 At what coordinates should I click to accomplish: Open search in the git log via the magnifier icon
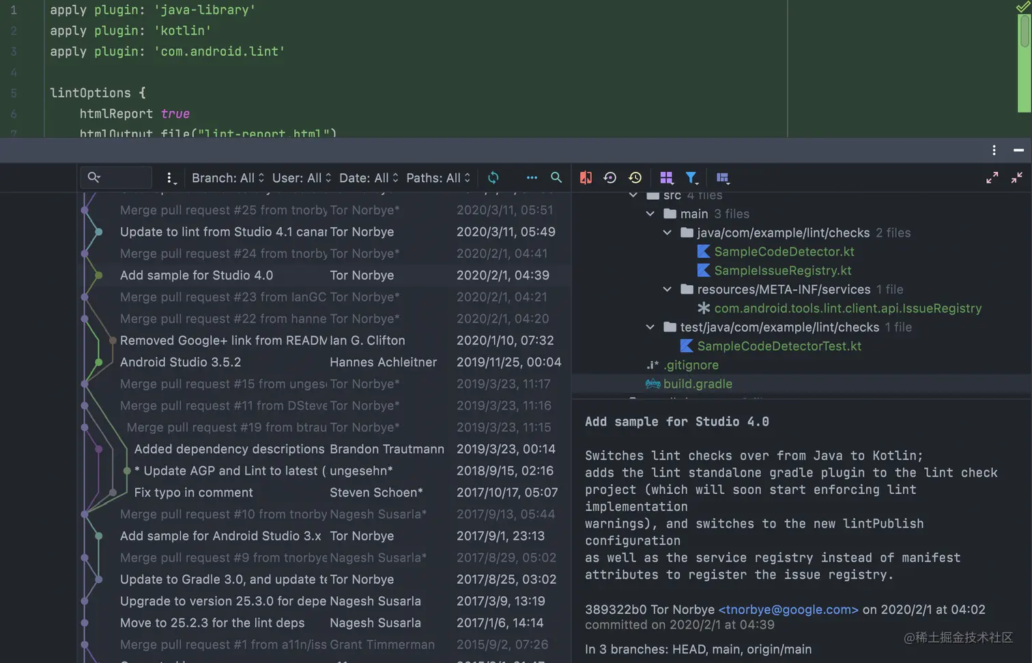tap(556, 177)
